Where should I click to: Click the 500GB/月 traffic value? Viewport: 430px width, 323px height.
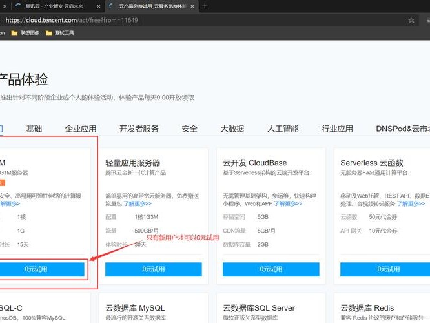click(147, 231)
